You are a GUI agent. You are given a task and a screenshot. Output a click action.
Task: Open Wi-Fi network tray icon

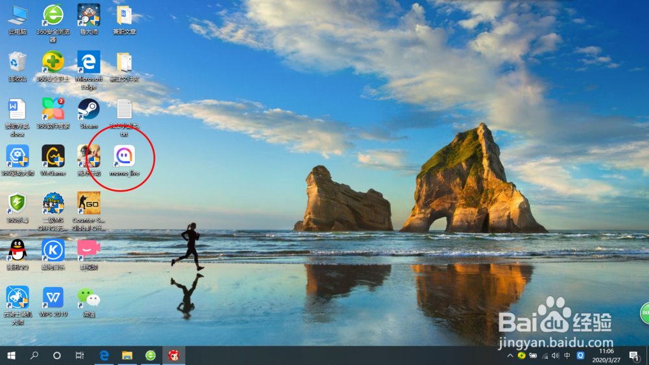[545, 355]
